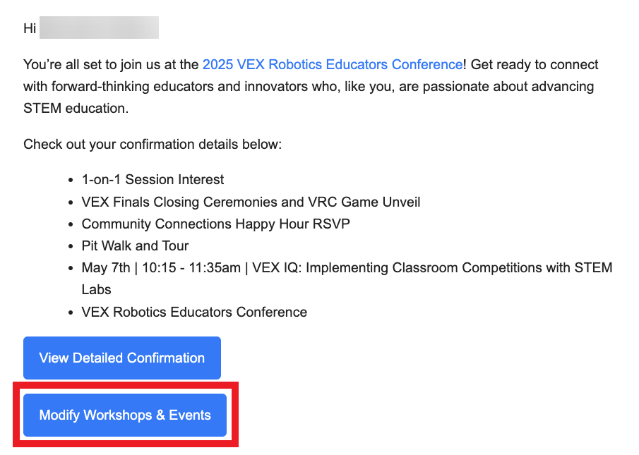The height and width of the screenshot is (455, 639).
Task: Click the Pit Walk and Tour entry
Action: point(135,246)
